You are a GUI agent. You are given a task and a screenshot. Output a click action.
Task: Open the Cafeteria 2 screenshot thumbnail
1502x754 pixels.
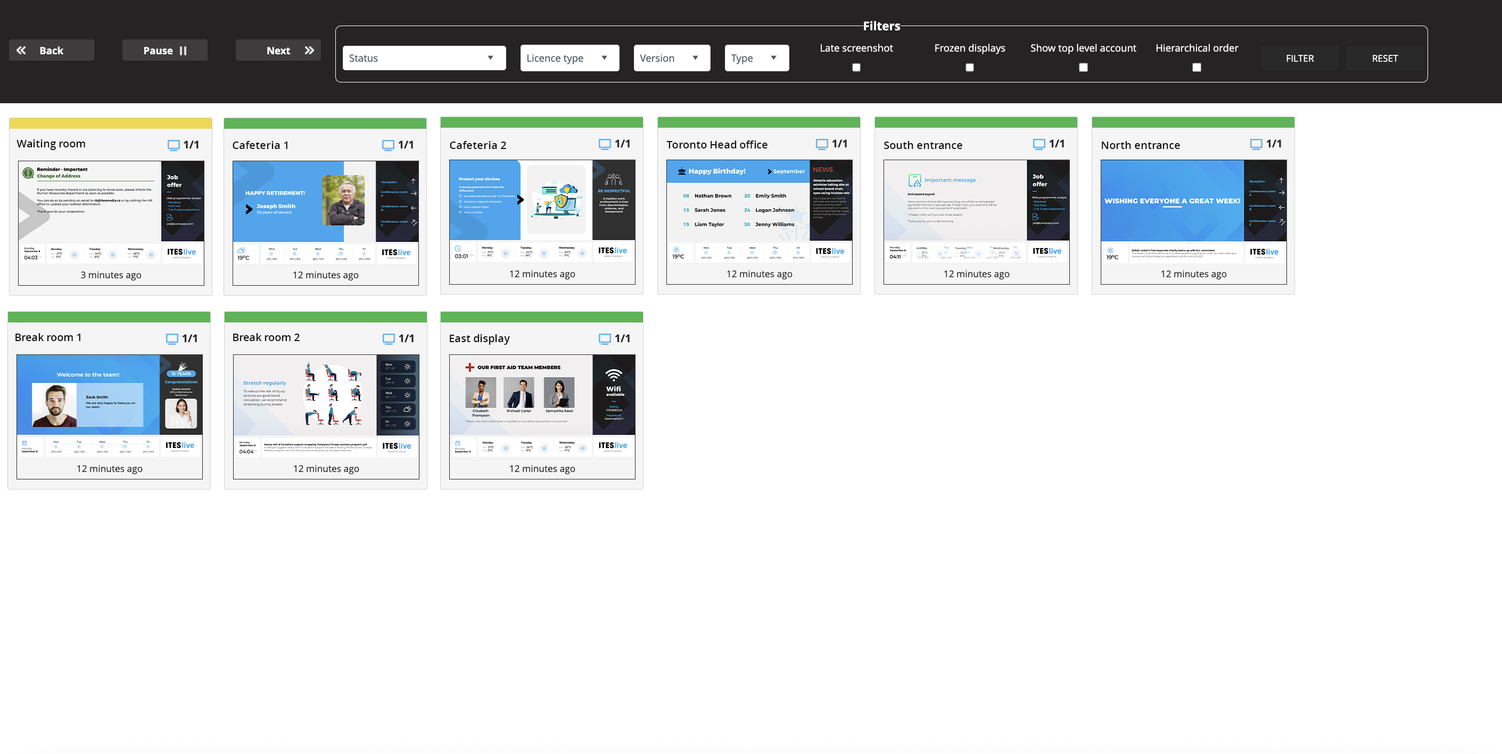[542, 211]
